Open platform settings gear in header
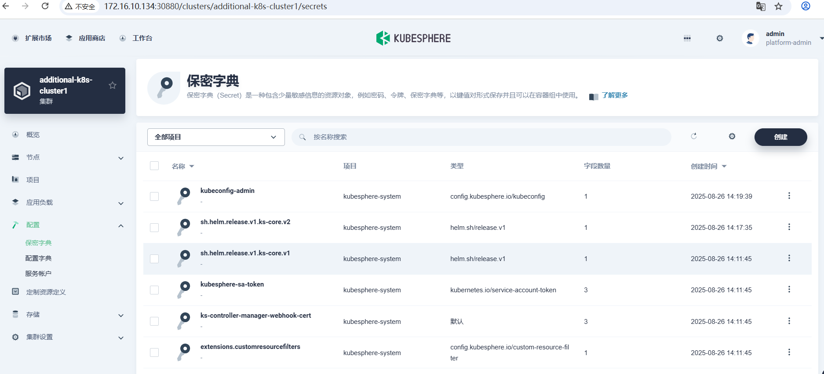 (720, 38)
